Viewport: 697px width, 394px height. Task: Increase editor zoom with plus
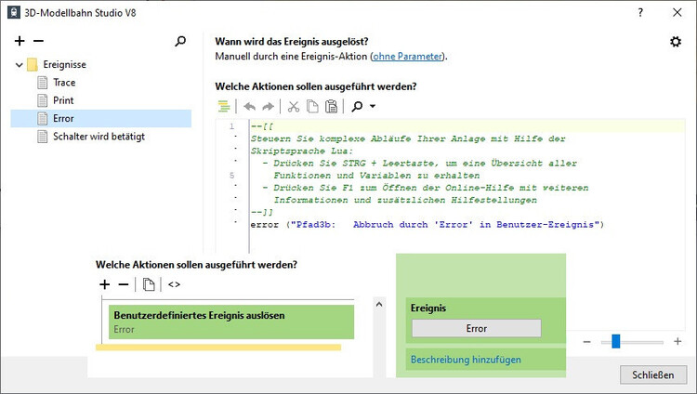677,342
